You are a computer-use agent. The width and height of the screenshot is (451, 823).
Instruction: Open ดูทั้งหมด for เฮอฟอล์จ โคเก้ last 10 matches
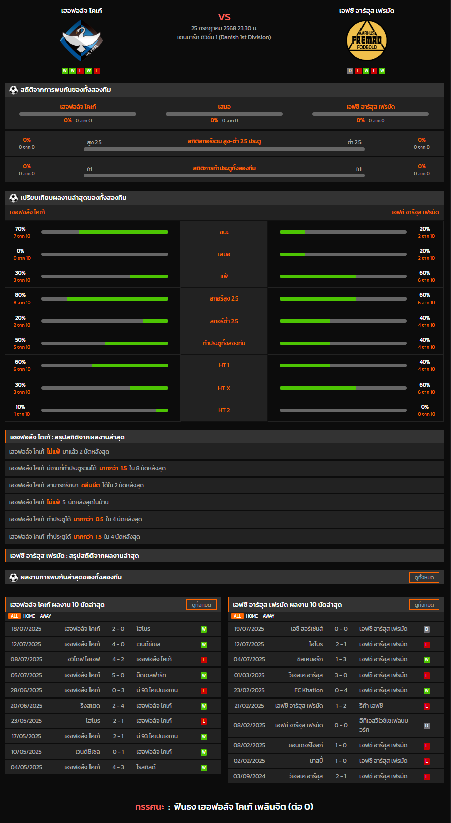pos(201,605)
